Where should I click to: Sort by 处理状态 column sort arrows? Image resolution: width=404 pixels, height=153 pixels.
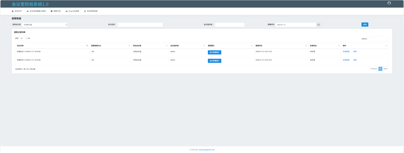tap(339, 46)
